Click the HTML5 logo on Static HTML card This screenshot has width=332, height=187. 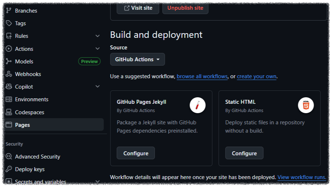pyautogui.click(x=306, y=105)
